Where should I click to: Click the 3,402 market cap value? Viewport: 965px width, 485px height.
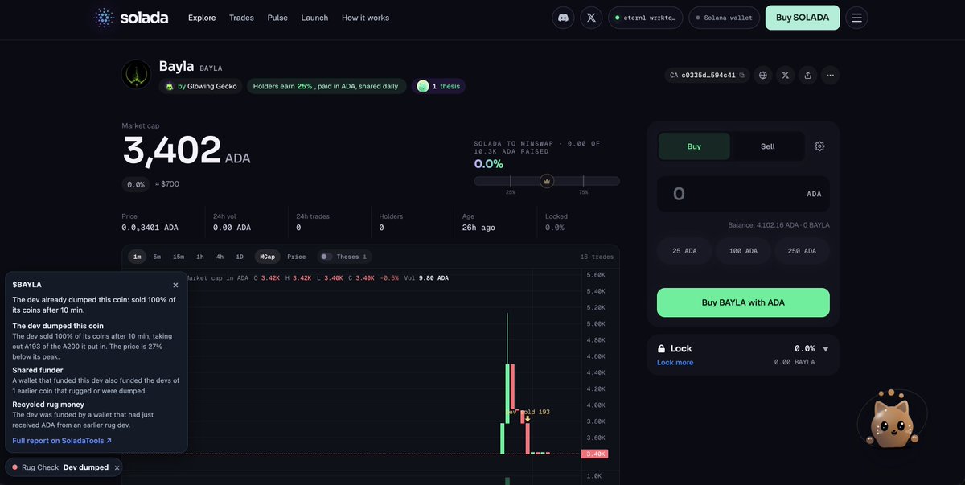pyautogui.click(x=171, y=150)
